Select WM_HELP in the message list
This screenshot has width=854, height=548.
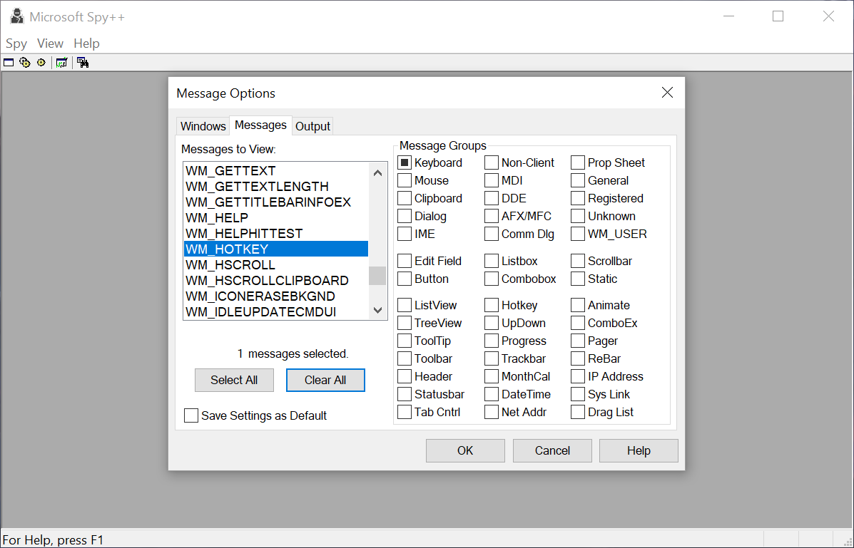click(276, 217)
